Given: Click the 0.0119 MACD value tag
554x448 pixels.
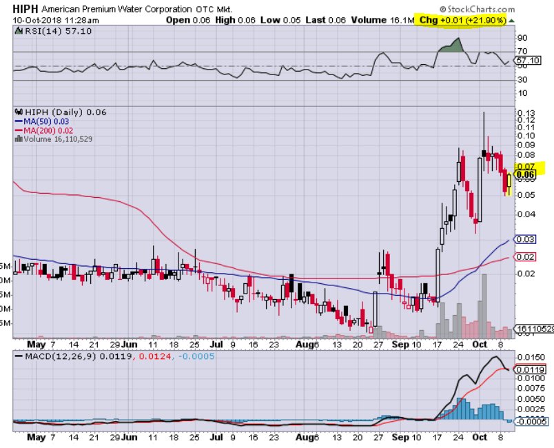Looking at the screenshot, I should [530, 370].
